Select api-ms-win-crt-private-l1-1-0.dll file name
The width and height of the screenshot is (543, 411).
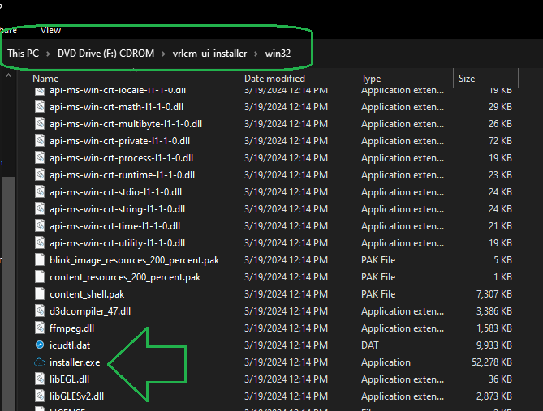point(119,141)
